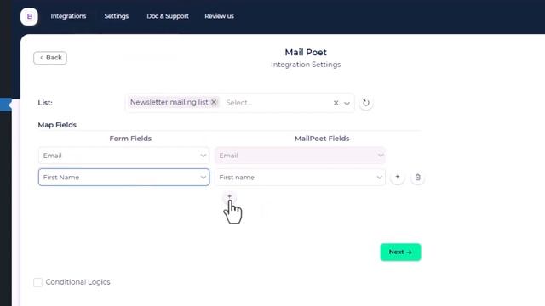
Task: Remove Newsletter mailing list tag
Action: pyautogui.click(x=214, y=102)
